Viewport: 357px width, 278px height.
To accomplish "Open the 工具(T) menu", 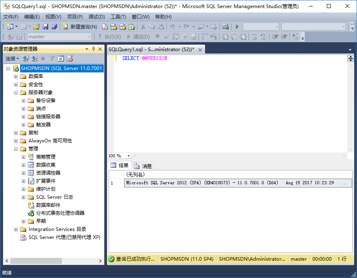I will coord(118,16).
